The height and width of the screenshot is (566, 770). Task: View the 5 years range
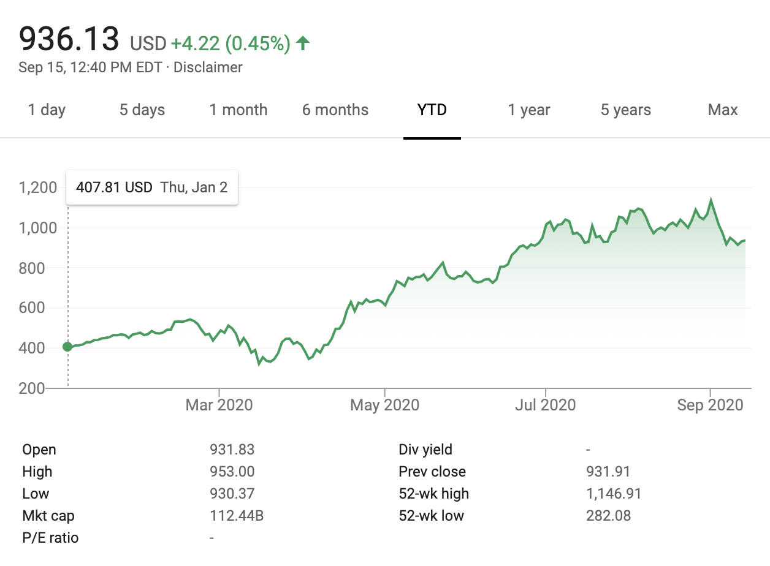click(x=626, y=110)
